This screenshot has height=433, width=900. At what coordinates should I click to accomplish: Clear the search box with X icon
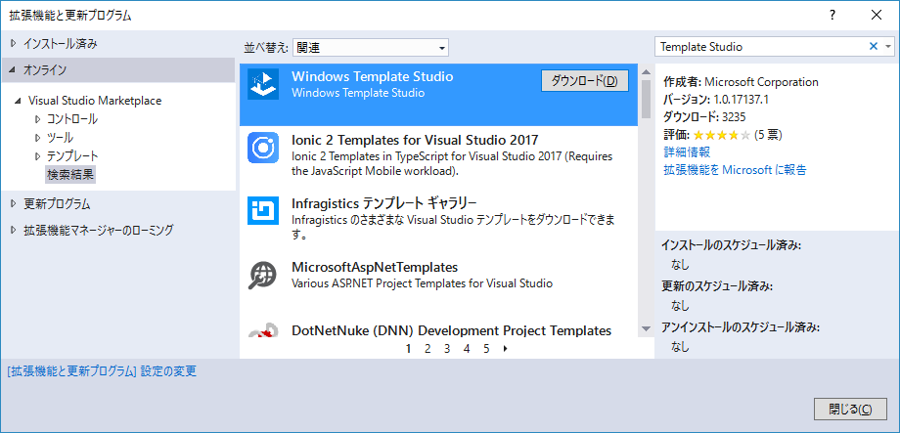tap(874, 47)
